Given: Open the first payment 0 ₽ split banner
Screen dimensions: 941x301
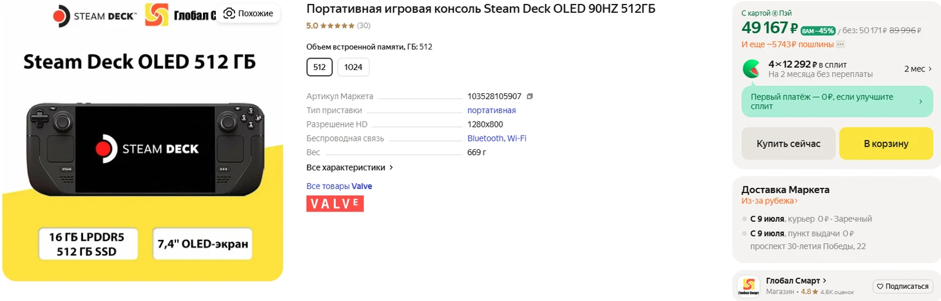Looking at the screenshot, I should coord(837,102).
